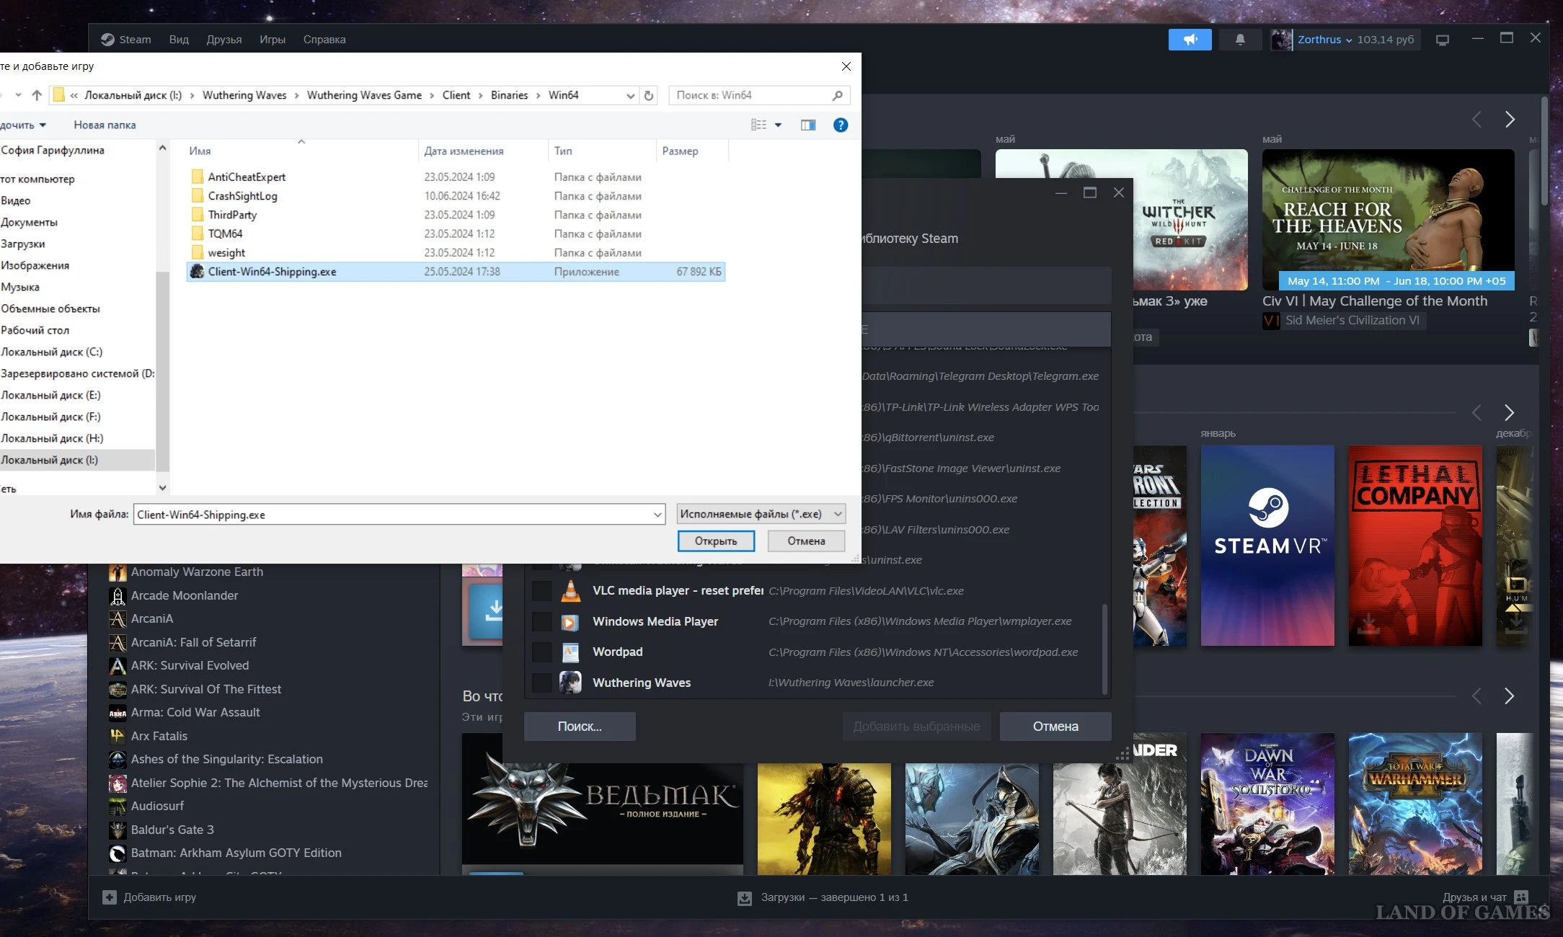Click Baldur's Gate 3 library icon
This screenshot has width=1563, height=937.
118,830
